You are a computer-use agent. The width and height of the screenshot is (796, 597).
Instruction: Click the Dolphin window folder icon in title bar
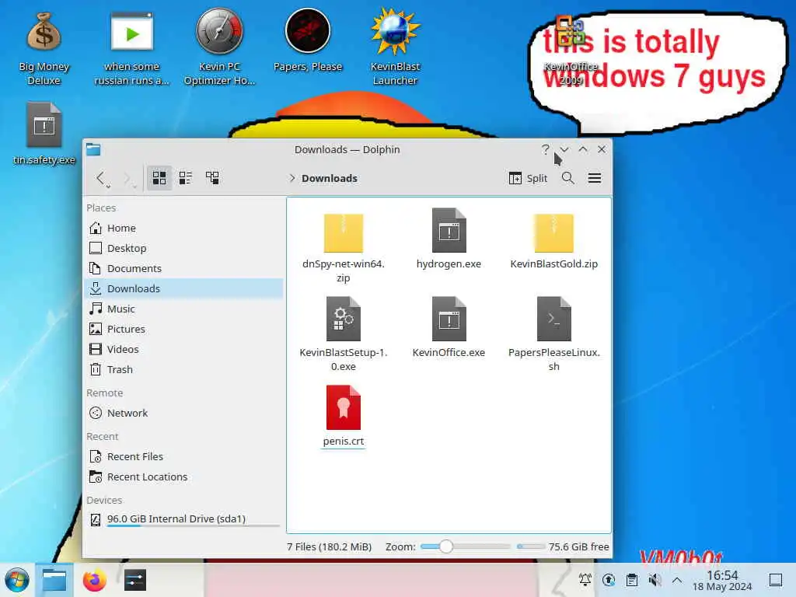pyautogui.click(x=93, y=149)
